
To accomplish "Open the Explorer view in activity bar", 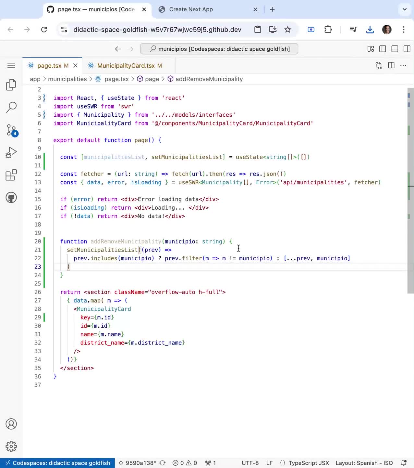I will [x=11, y=85].
